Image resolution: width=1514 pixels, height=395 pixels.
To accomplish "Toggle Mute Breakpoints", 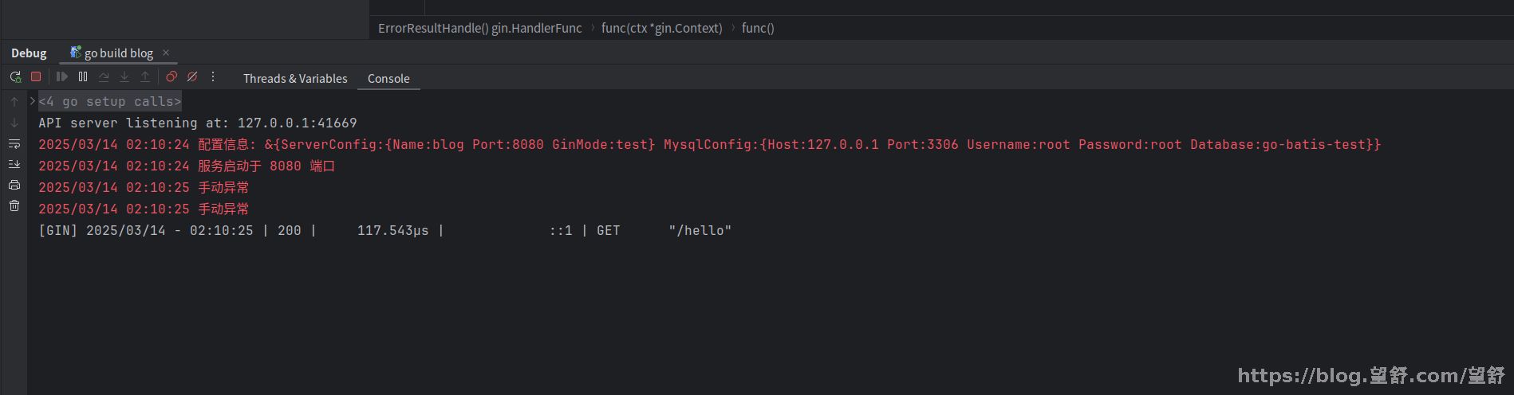I will [192, 77].
